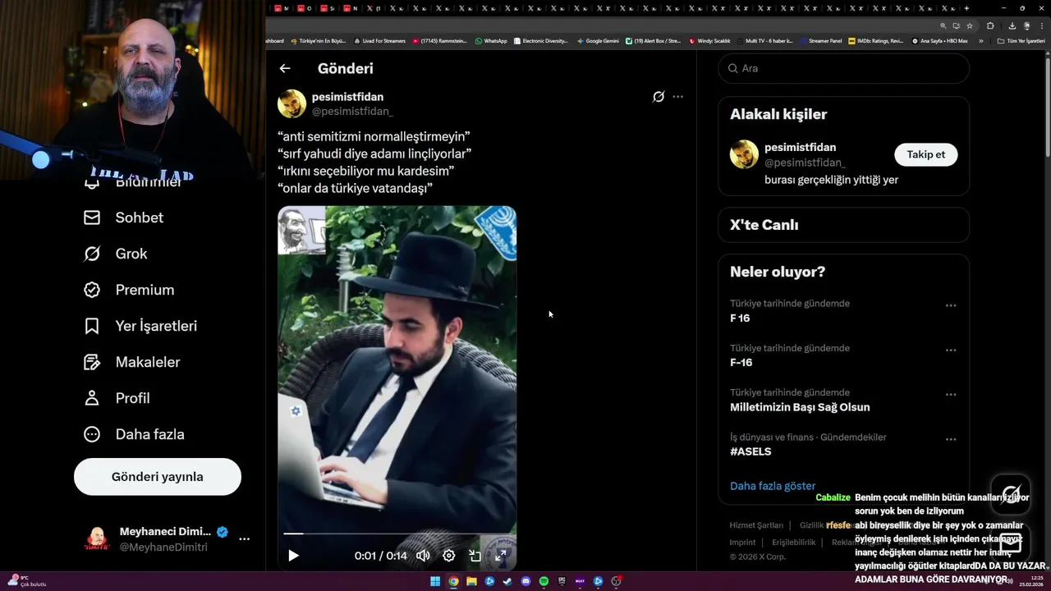Open trending hashtag #ASELS
Viewport: 1051px width, 591px height.
(750, 451)
